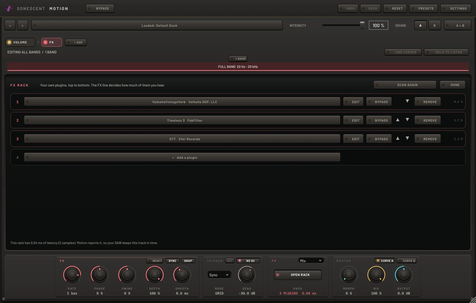
Task: Load the previous preset arrow
Action: pos(10,26)
